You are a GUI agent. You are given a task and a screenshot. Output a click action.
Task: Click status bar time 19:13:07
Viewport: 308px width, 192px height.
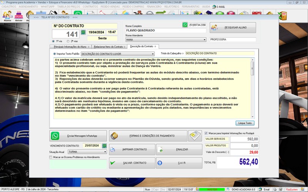coord(189,189)
